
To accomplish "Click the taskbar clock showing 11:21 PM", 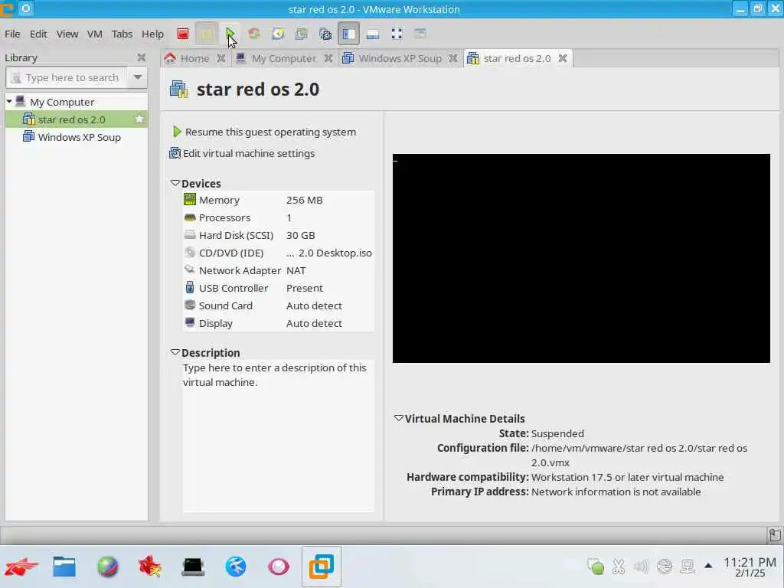I will (750, 567).
